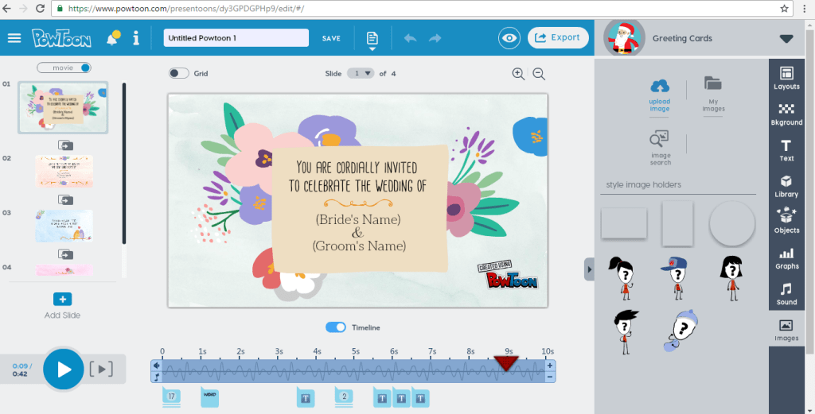Open the Sound tab

click(x=786, y=294)
